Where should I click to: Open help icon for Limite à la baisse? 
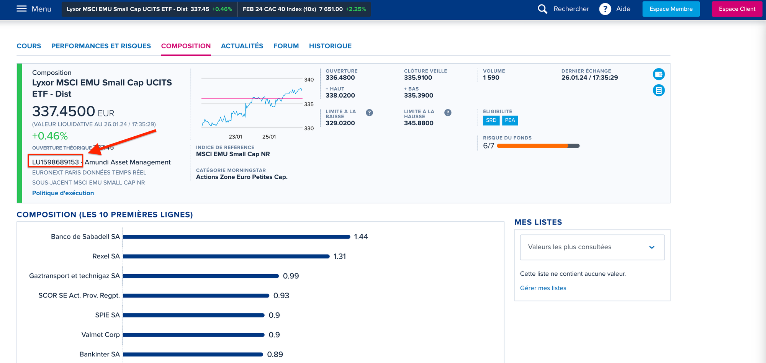[369, 113]
